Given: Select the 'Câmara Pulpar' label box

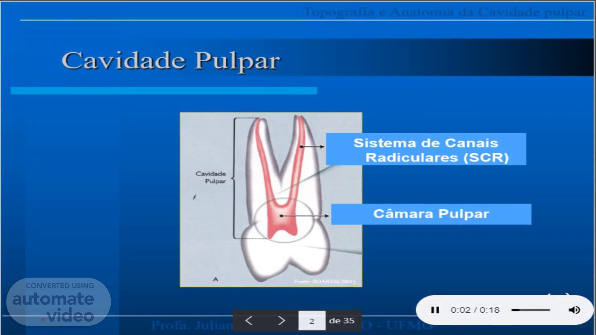Looking at the screenshot, I should pos(431,214).
